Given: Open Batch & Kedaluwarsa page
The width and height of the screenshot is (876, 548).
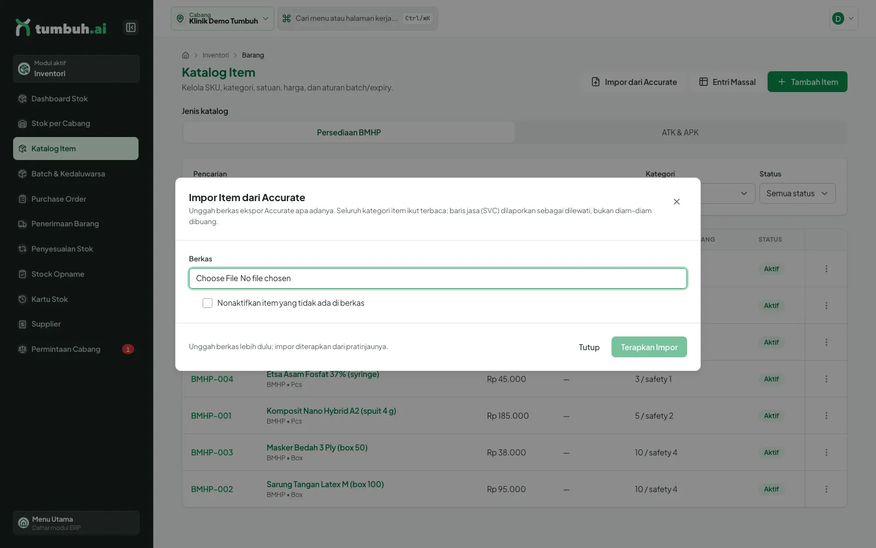Looking at the screenshot, I should (x=76, y=174).
